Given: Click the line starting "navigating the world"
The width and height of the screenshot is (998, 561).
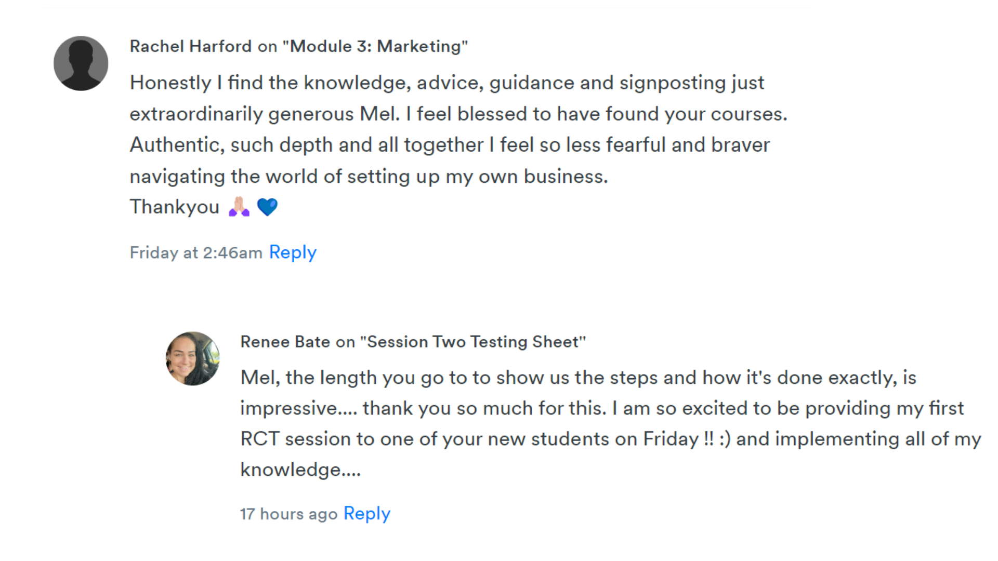Looking at the screenshot, I should (369, 177).
